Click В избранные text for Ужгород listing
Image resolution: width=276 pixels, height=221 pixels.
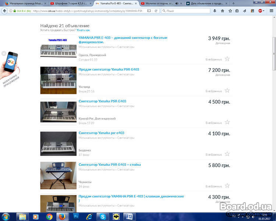[x=213, y=91]
